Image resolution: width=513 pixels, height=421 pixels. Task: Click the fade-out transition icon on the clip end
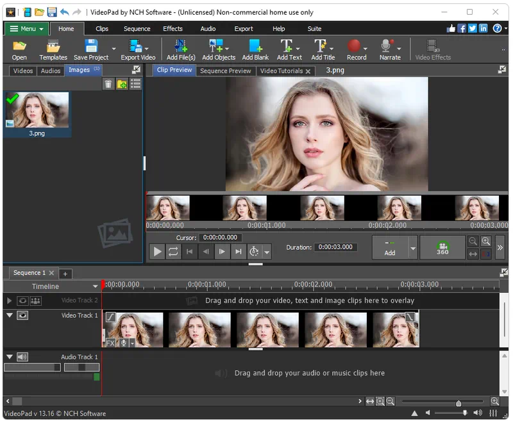[x=410, y=317]
